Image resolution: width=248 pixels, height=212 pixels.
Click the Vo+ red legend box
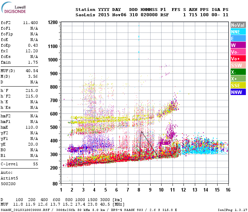pyautogui.click(x=238, y=59)
